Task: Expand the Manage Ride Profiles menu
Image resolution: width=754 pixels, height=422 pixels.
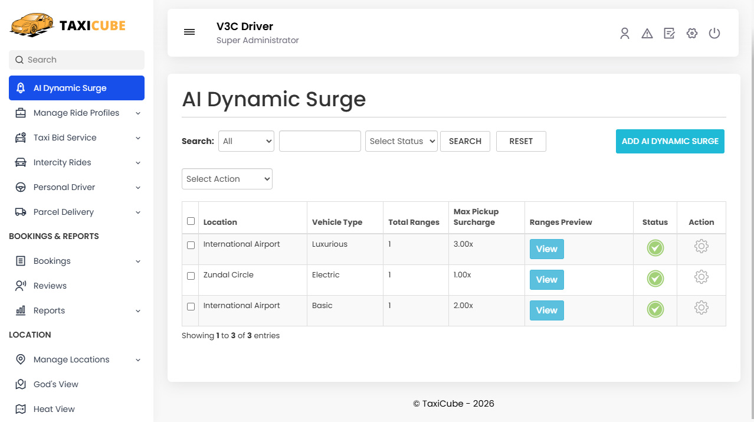Action: [76, 113]
